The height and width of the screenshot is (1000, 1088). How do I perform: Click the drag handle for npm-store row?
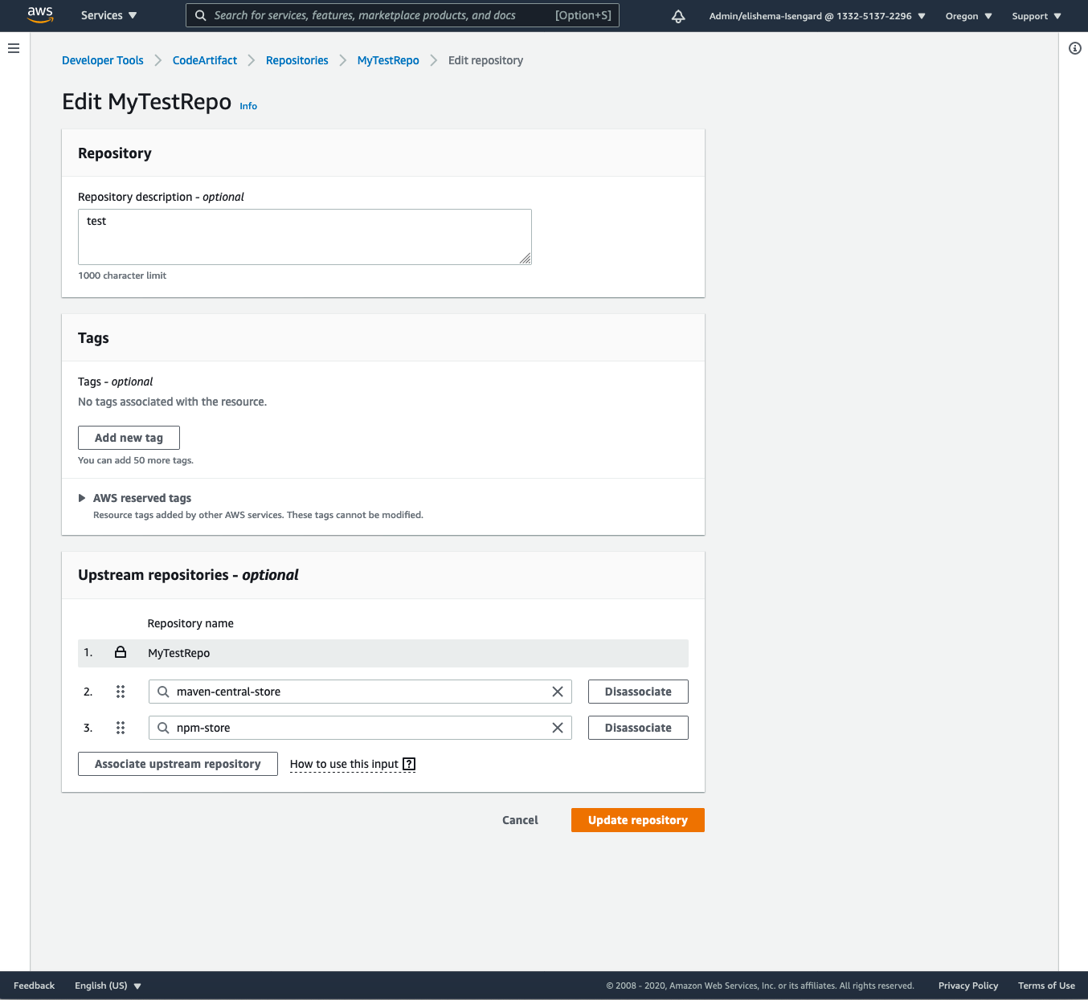(121, 728)
